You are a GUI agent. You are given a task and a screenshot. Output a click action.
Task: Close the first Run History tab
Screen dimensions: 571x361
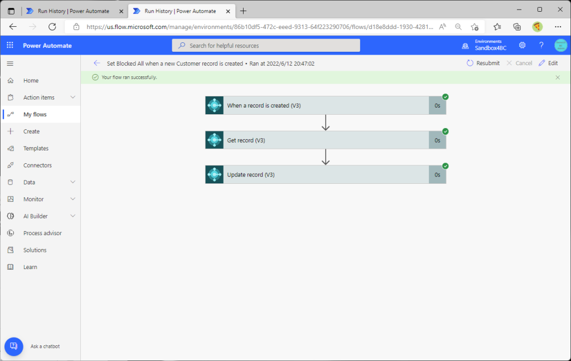coord(121,11)
